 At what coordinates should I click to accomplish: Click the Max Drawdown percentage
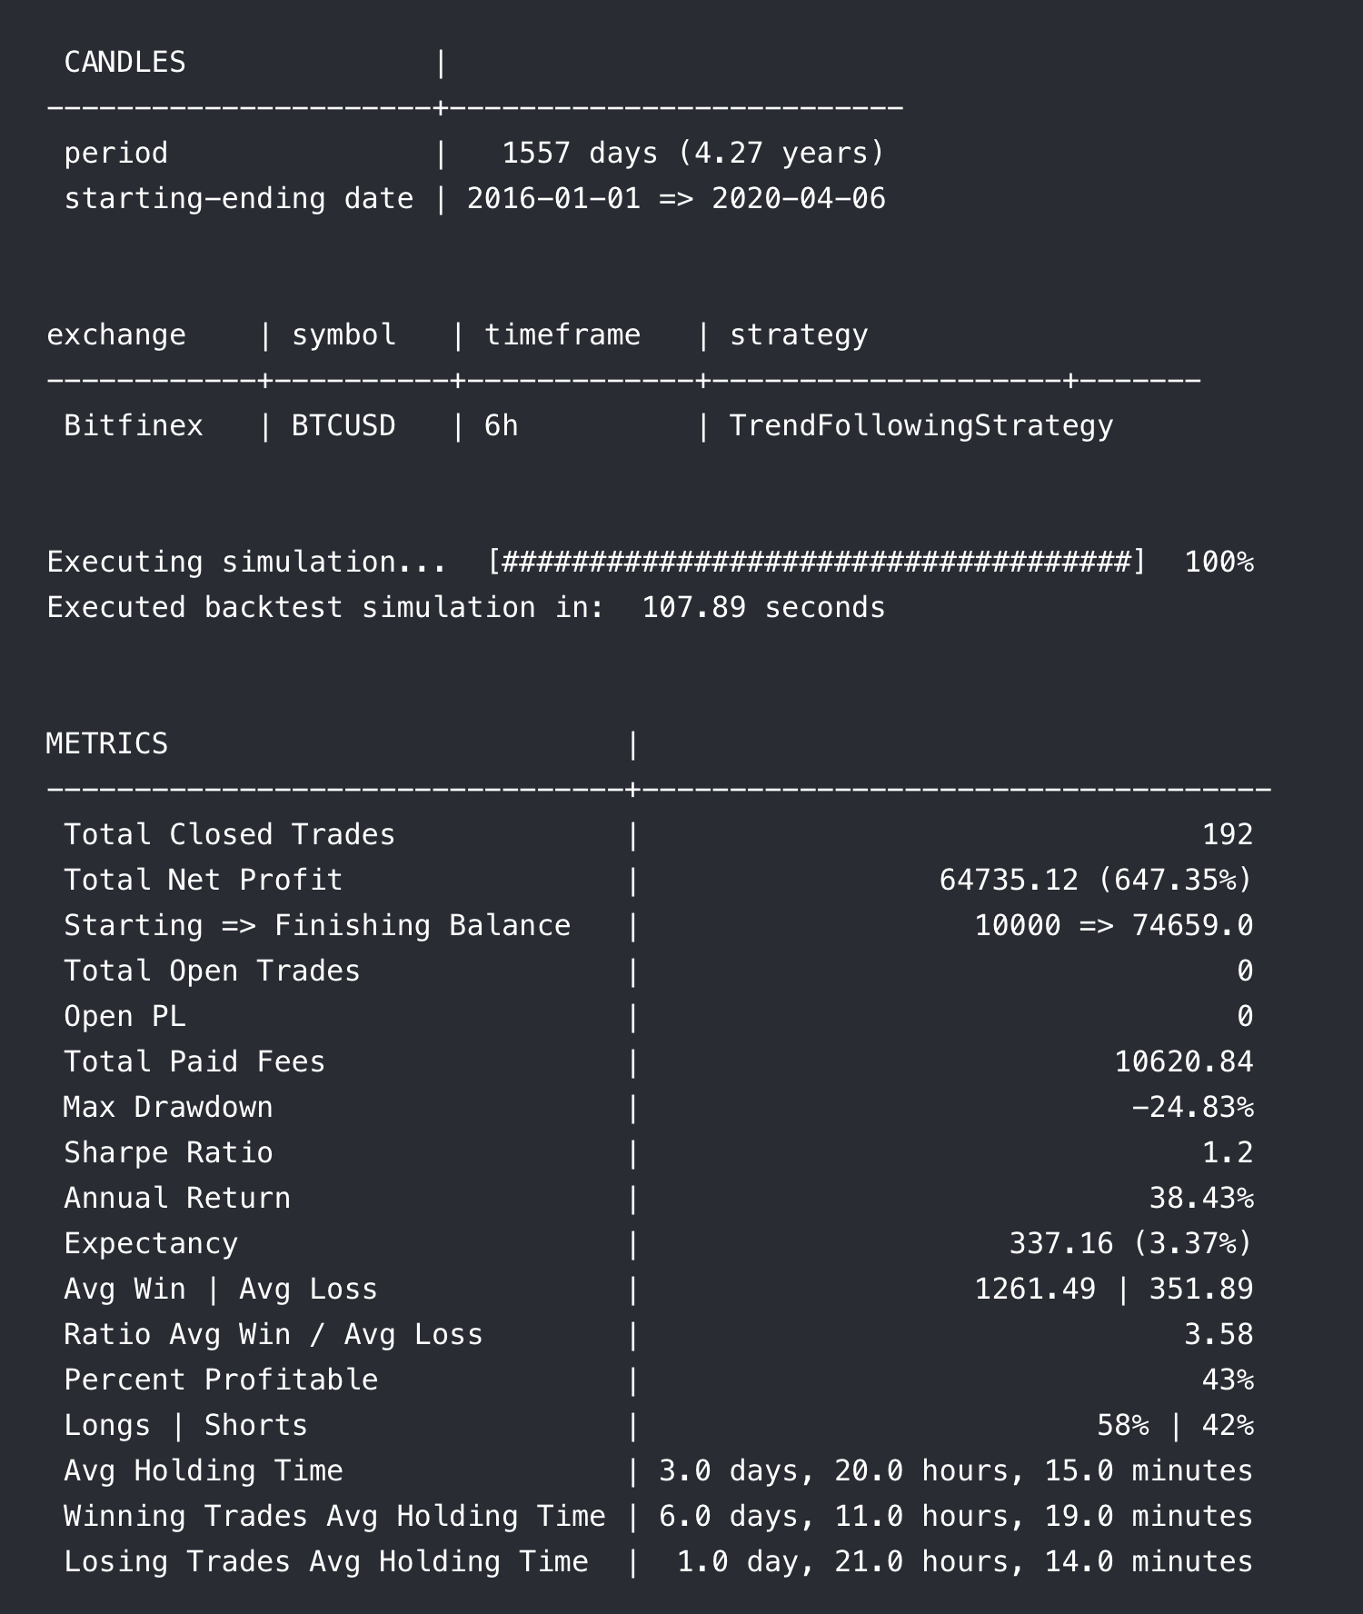1192,1108
